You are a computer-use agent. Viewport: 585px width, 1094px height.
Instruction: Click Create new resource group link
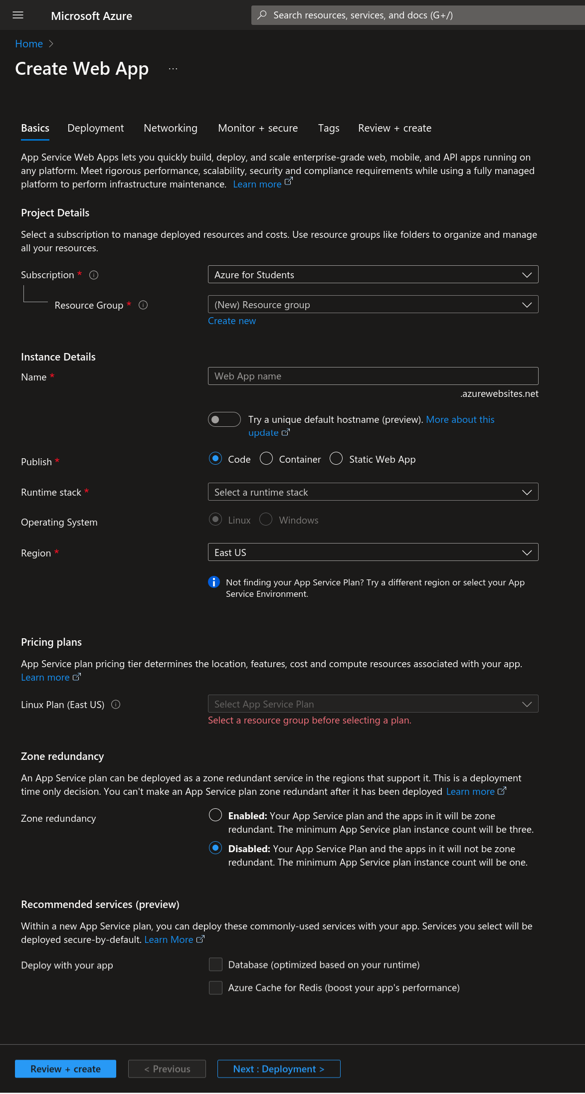[232, 321]
